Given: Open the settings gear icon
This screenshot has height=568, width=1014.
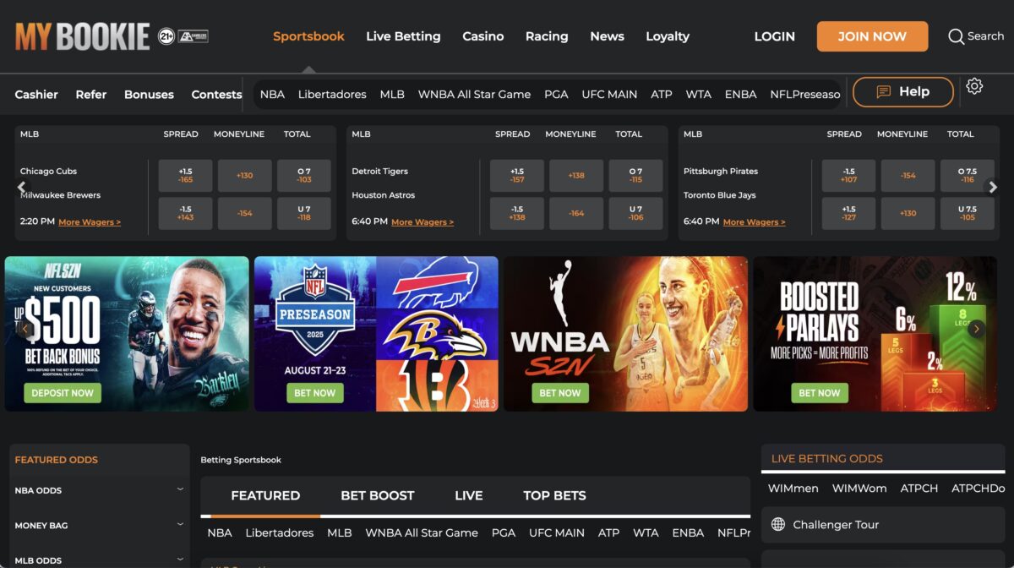Looking at the screenshot, I should pyautogui.click(x=974, y=86).
